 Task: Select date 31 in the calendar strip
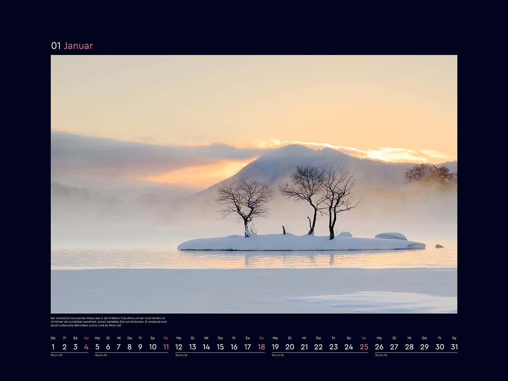point(454,347)
